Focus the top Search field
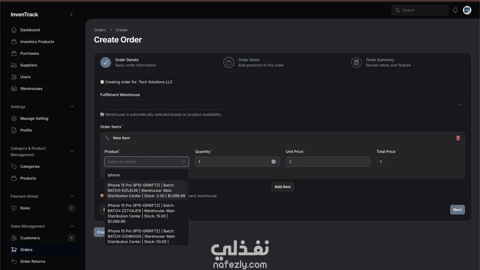The height and width of the screenshot is (270, 480). 420,10
